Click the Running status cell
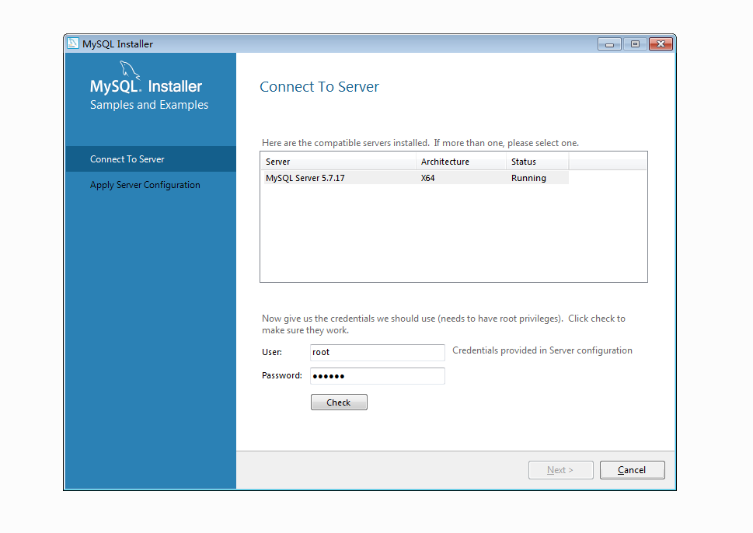Viewport: 753px width, 533px height. click(x=528, y=178)
